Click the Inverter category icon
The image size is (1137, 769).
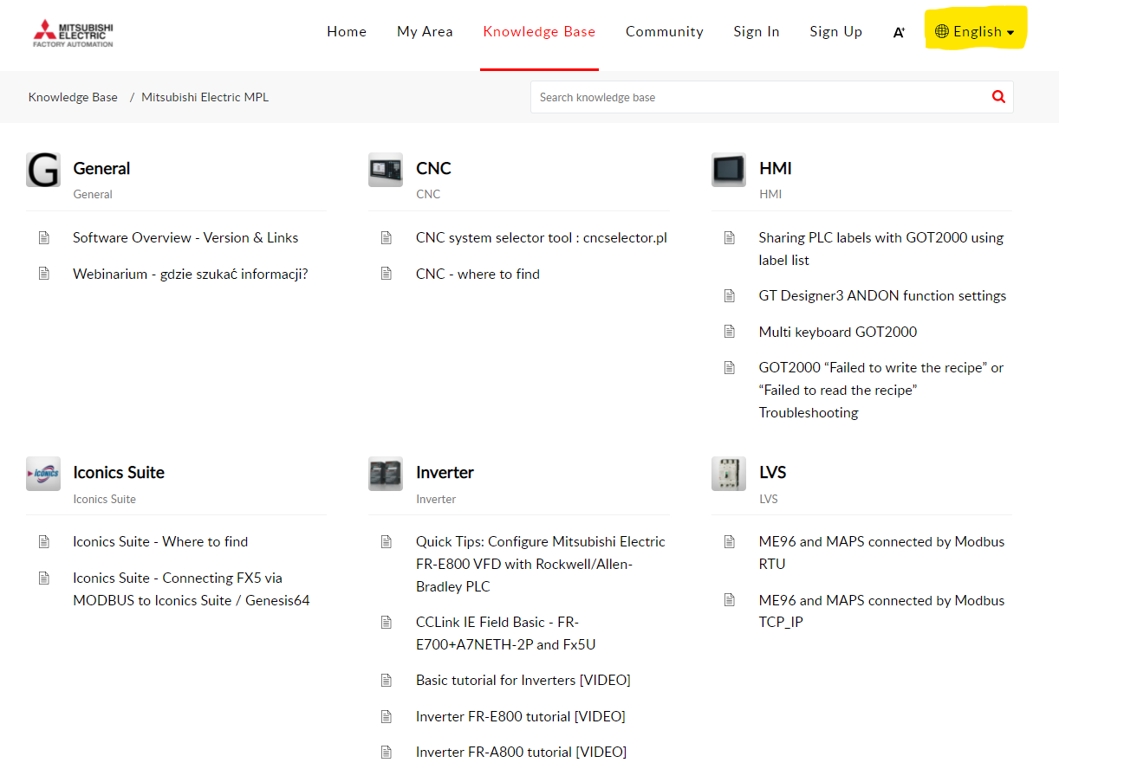[386, 474]
